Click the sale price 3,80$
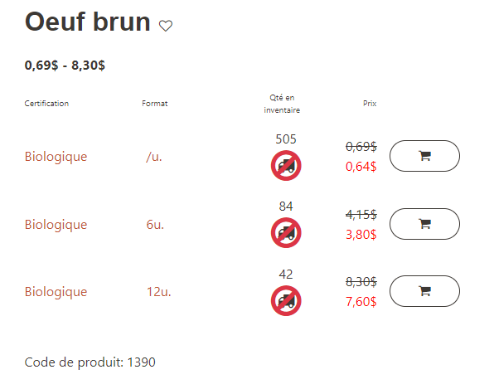Screen dimensions: 494x389 (361, 235)
